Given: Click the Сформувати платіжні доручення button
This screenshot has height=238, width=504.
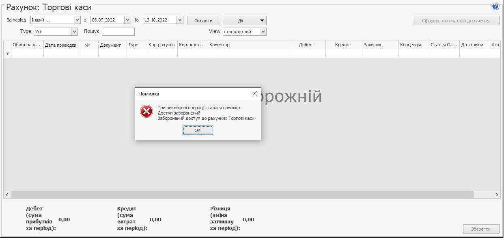Looking at the screenshot, I should (456, 21).
